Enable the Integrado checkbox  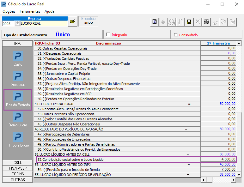(x=108, y=34)
